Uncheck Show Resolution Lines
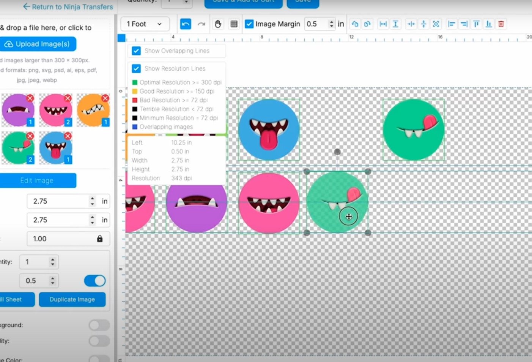 coord(136,69)
